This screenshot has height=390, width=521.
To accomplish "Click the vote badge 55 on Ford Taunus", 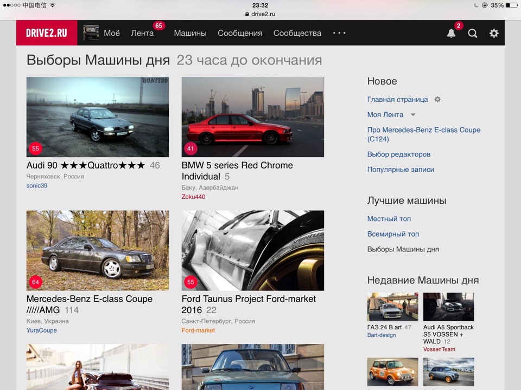I will [190, 282].
